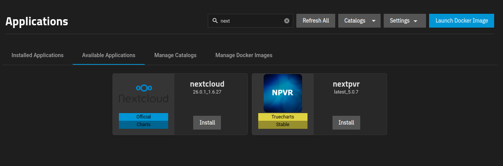503x166 pixels.
Task: Click Refresh All button
Action: 316,21
